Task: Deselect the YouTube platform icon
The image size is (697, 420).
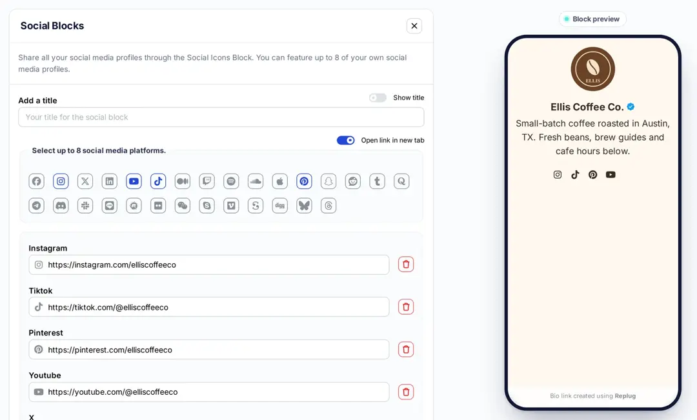Action: click(134, 181)
